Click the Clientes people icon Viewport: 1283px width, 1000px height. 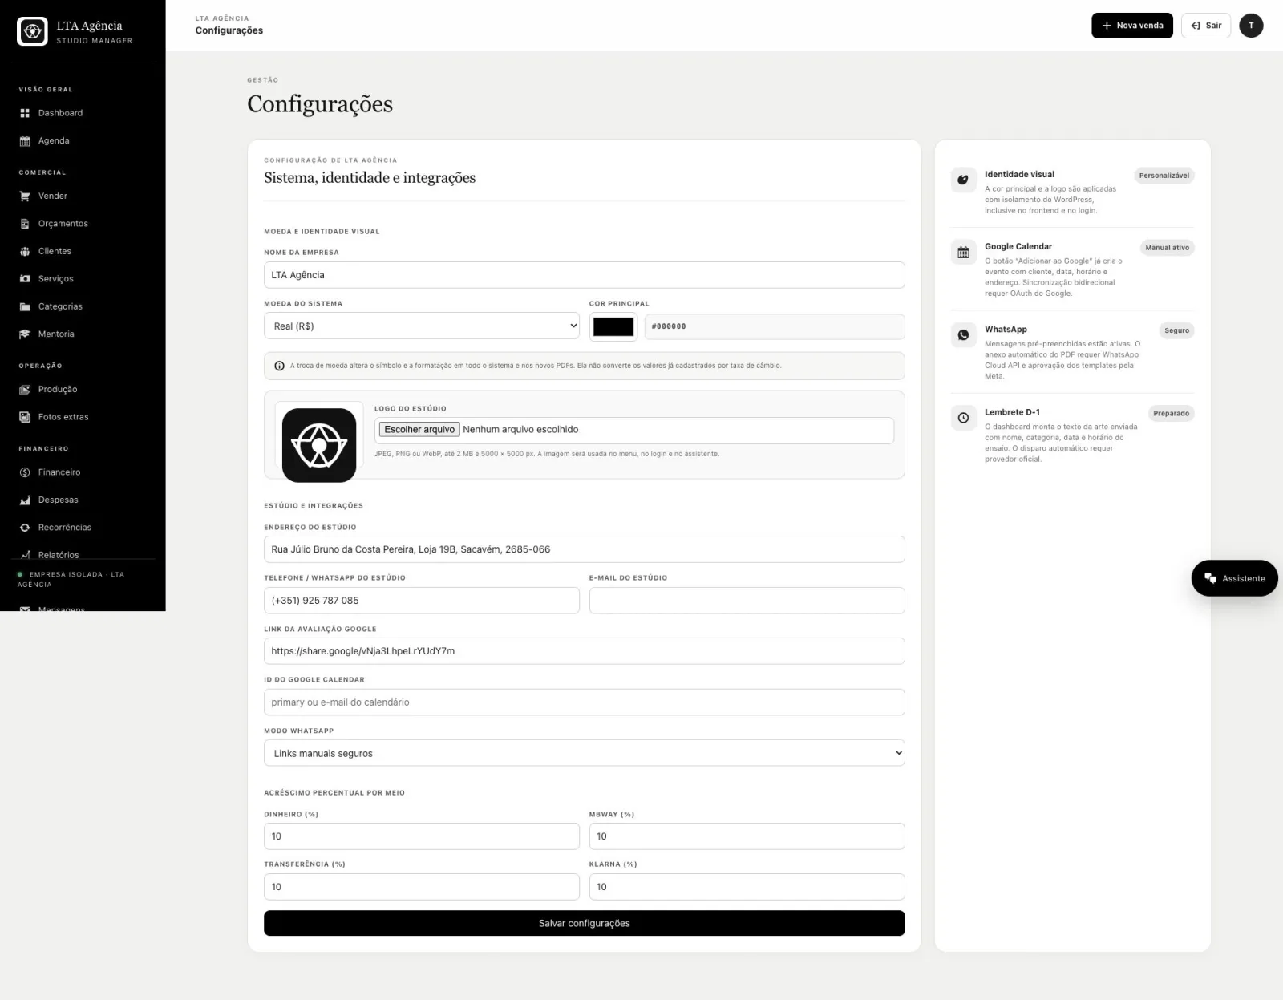pos(25,252)
